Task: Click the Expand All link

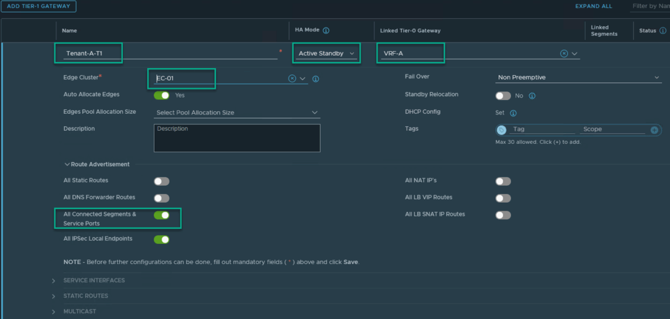Action: click(593, 7)
